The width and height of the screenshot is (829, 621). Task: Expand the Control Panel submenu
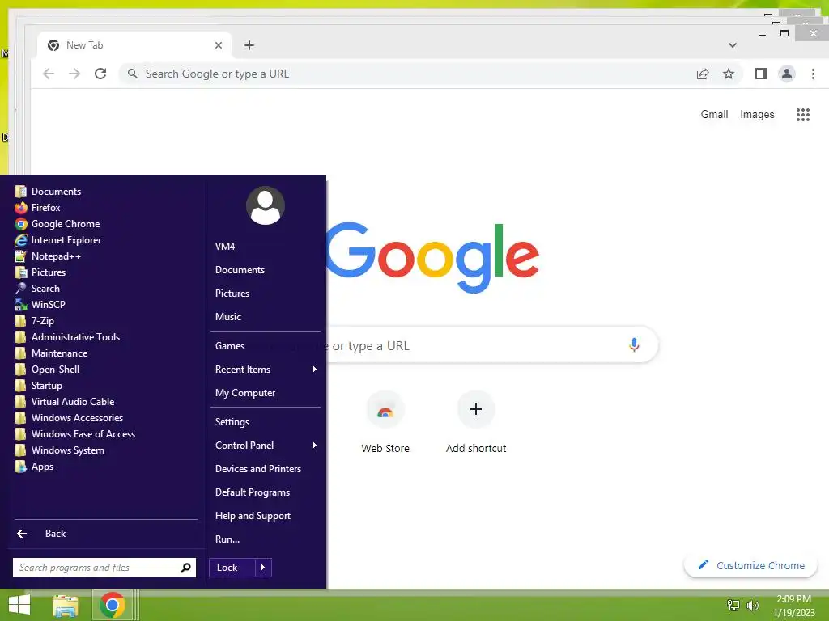266,446
